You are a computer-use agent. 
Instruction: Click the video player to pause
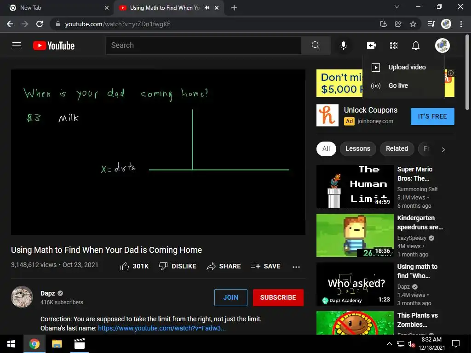(x=158, y=152)
